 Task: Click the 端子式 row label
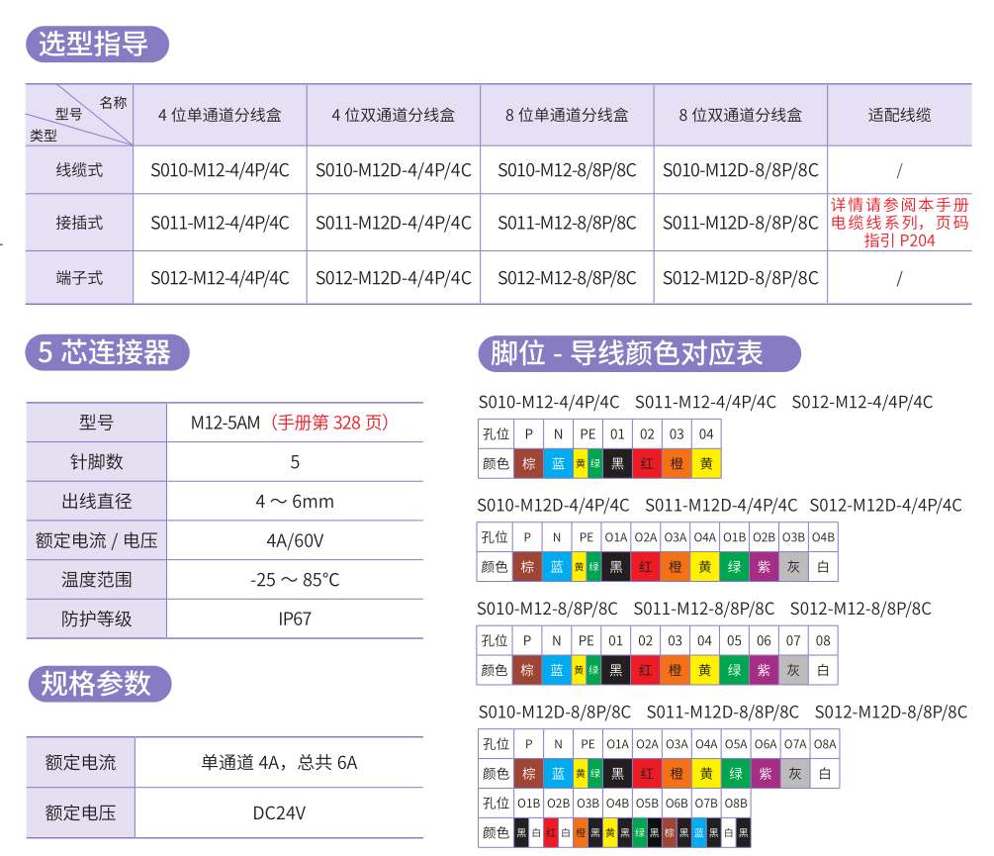coord(79,278)
